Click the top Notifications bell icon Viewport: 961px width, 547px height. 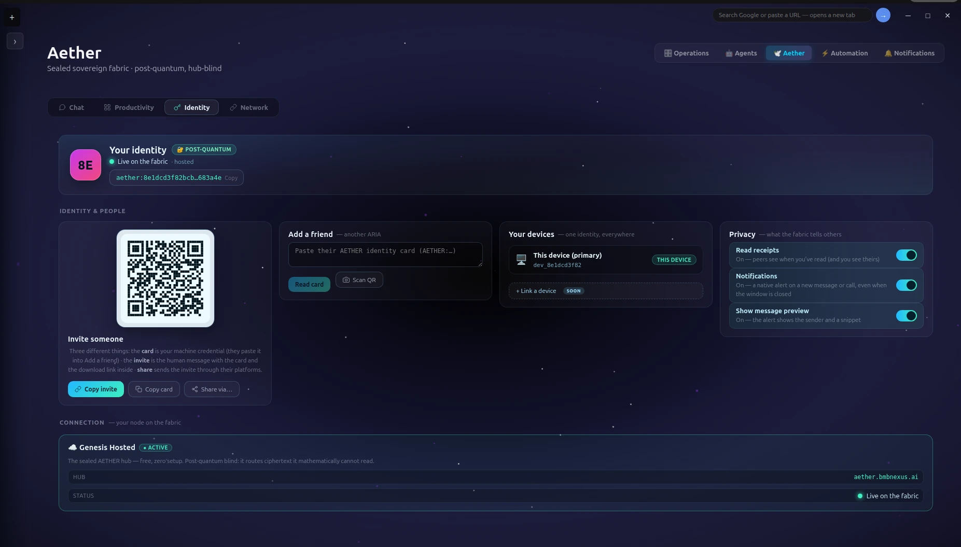point(888,53)
